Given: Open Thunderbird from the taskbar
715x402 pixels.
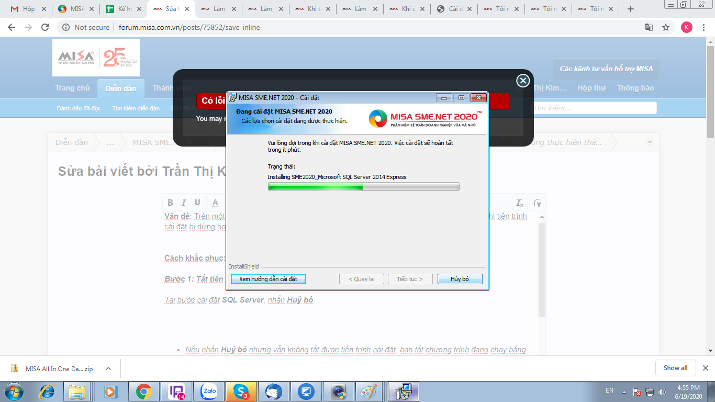Looking at the screenshot, I should 274,392.
